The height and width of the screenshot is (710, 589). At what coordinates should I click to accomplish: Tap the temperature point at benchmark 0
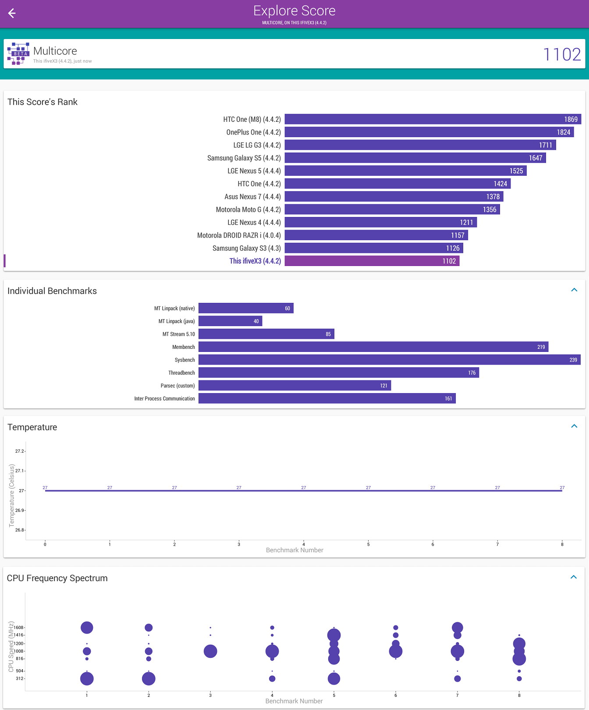click(45, 490)
